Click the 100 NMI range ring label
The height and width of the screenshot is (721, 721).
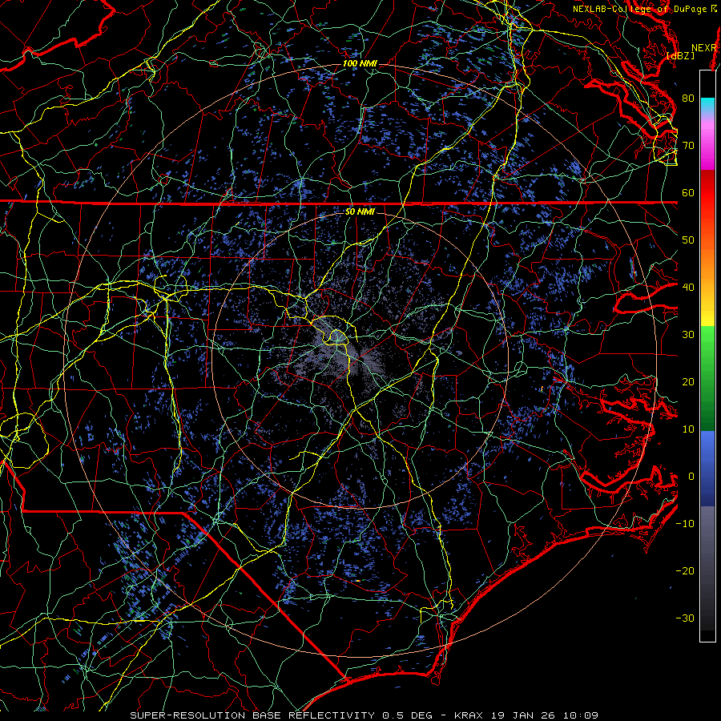360,63
